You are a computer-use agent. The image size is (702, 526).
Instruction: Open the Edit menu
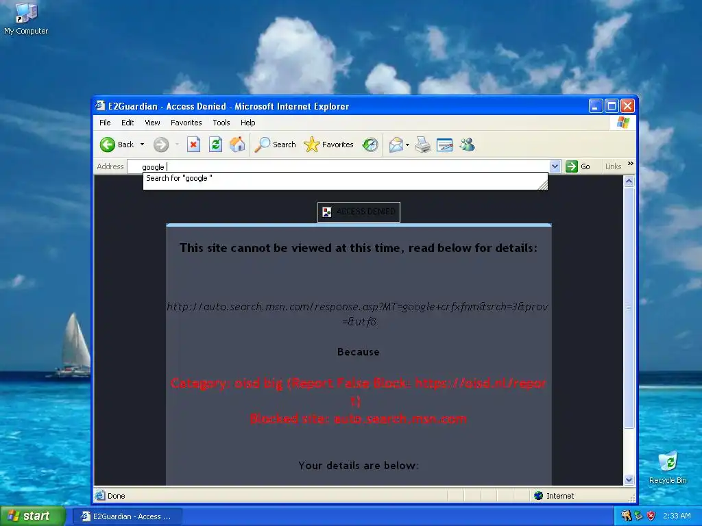(128, 123)
